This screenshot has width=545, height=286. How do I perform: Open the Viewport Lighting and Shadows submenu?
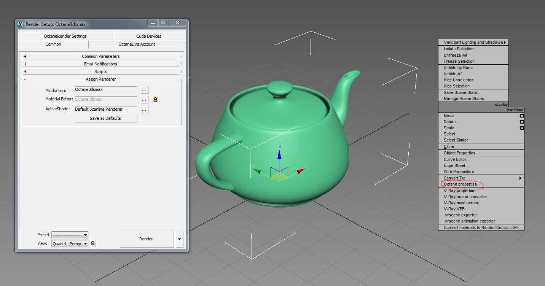click(x=473, y=42)
